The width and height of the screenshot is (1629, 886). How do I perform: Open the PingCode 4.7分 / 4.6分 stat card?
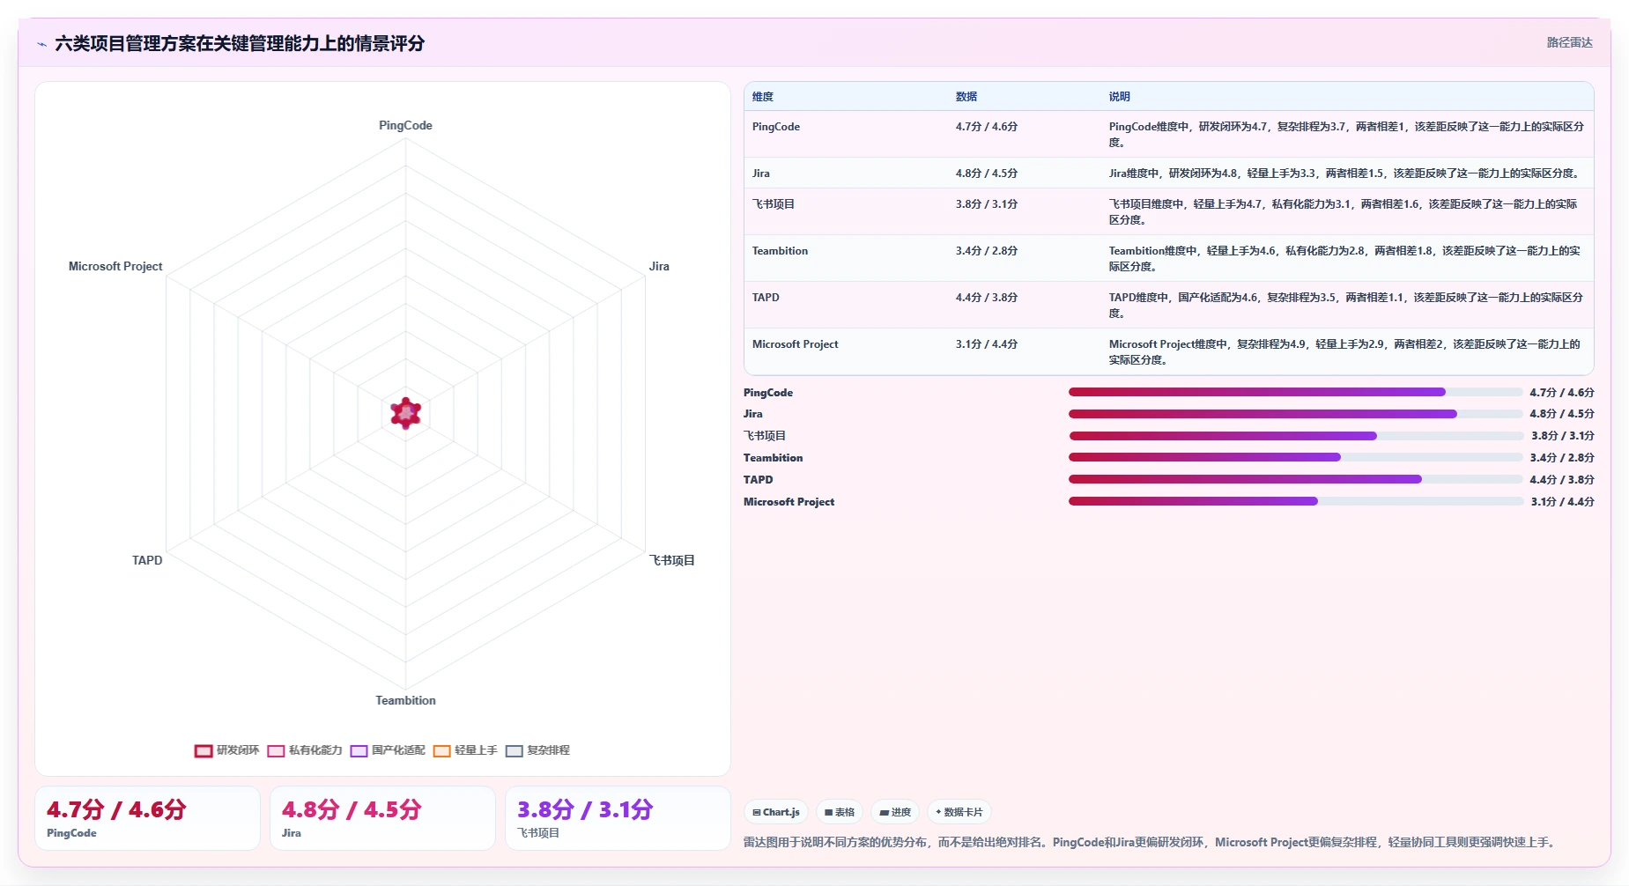(147, 818)
